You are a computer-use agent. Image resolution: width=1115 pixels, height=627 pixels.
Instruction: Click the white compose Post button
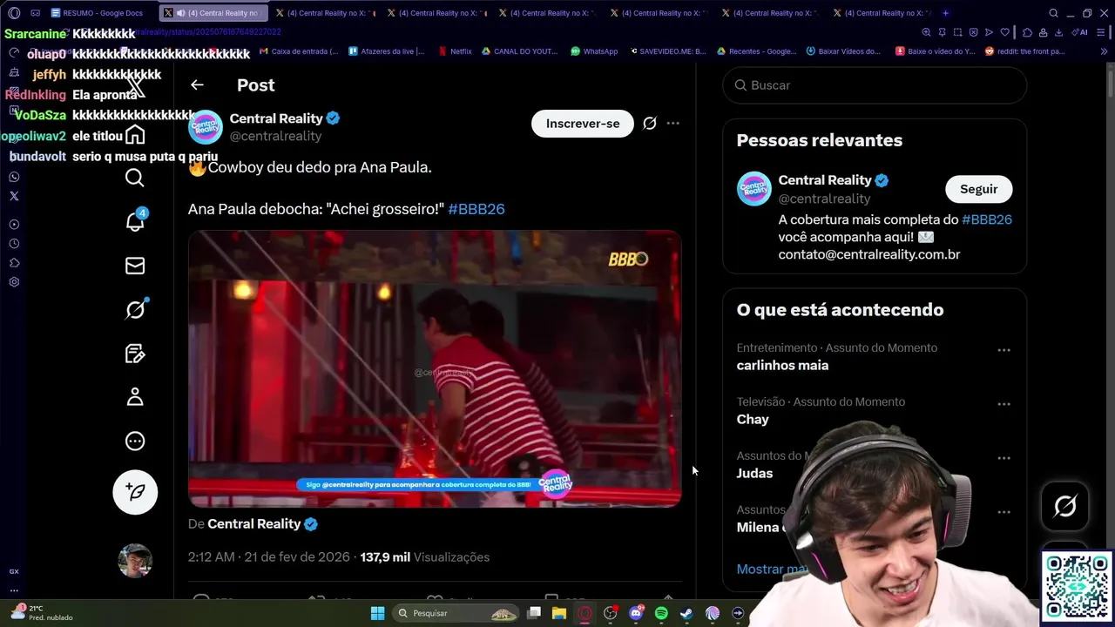click(135, 492)
